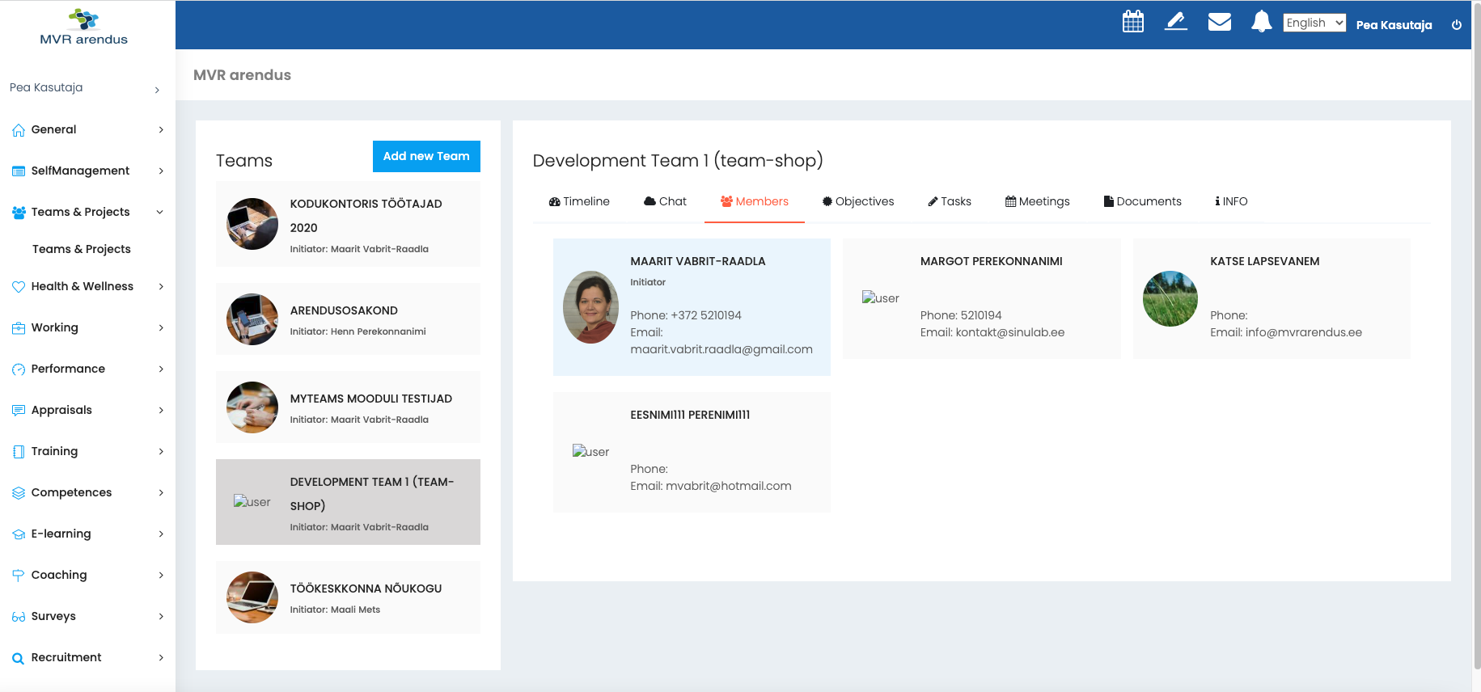Click the Recruitment magnifier icon

[x=19, y=659]
